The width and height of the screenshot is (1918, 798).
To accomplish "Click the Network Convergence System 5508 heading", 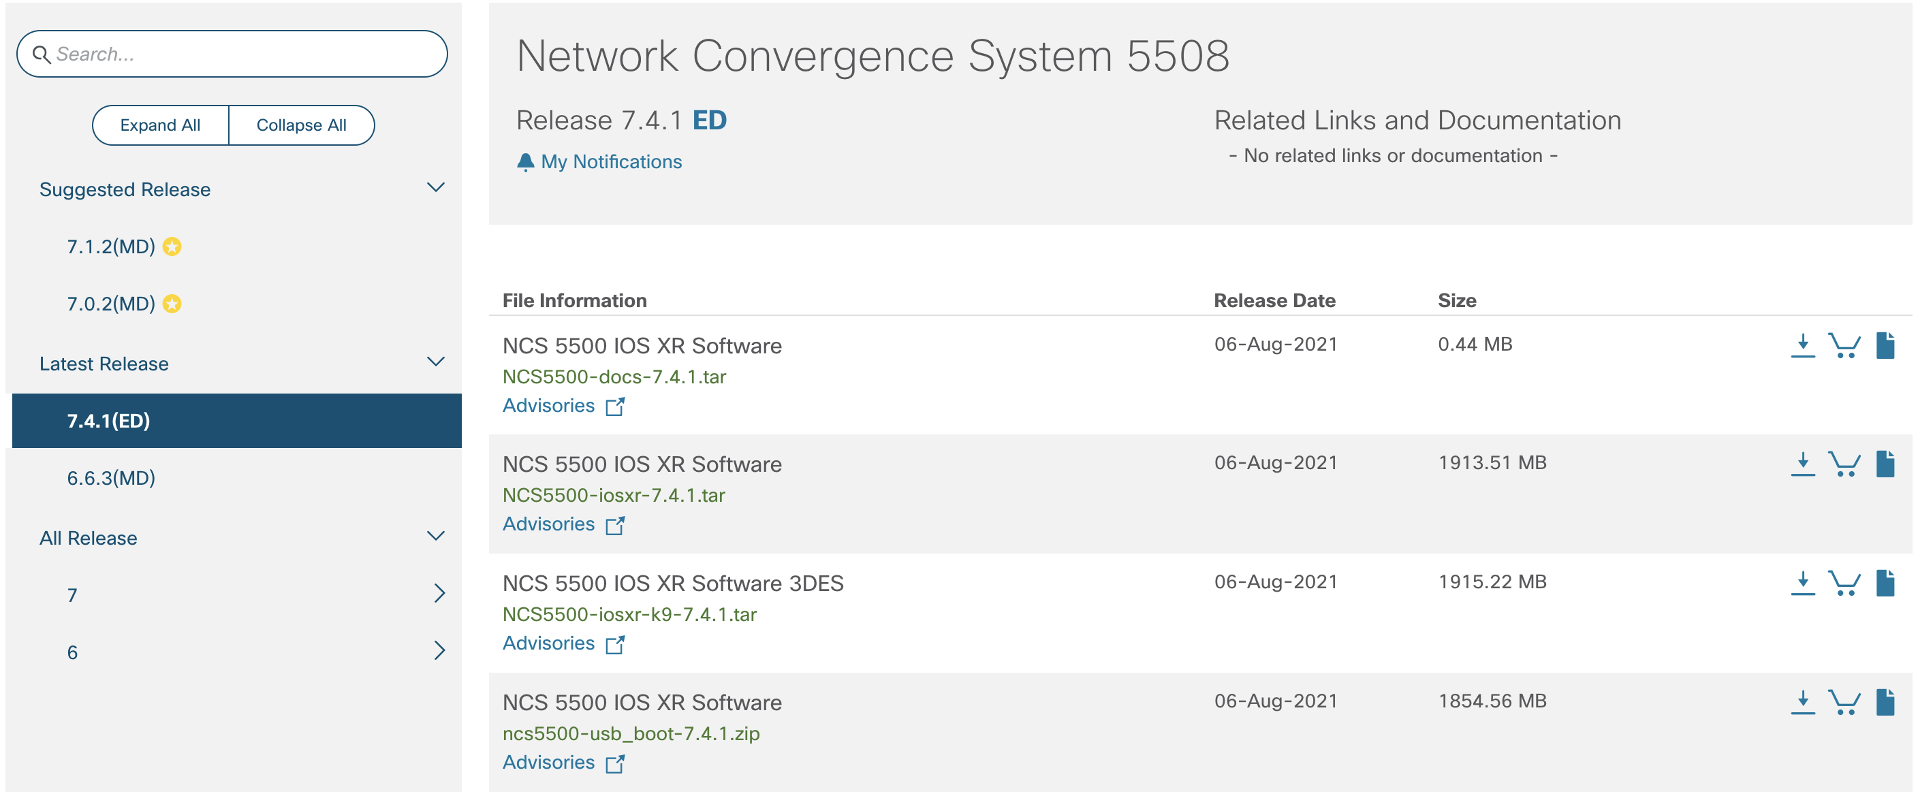I will (872, 56).
